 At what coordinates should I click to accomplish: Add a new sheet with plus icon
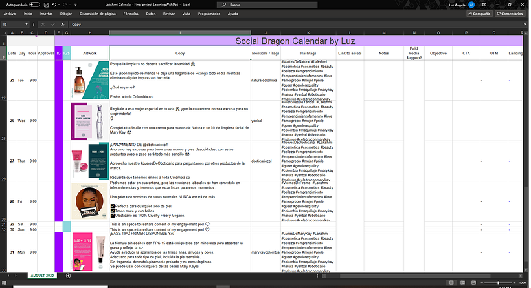point(68,276)
